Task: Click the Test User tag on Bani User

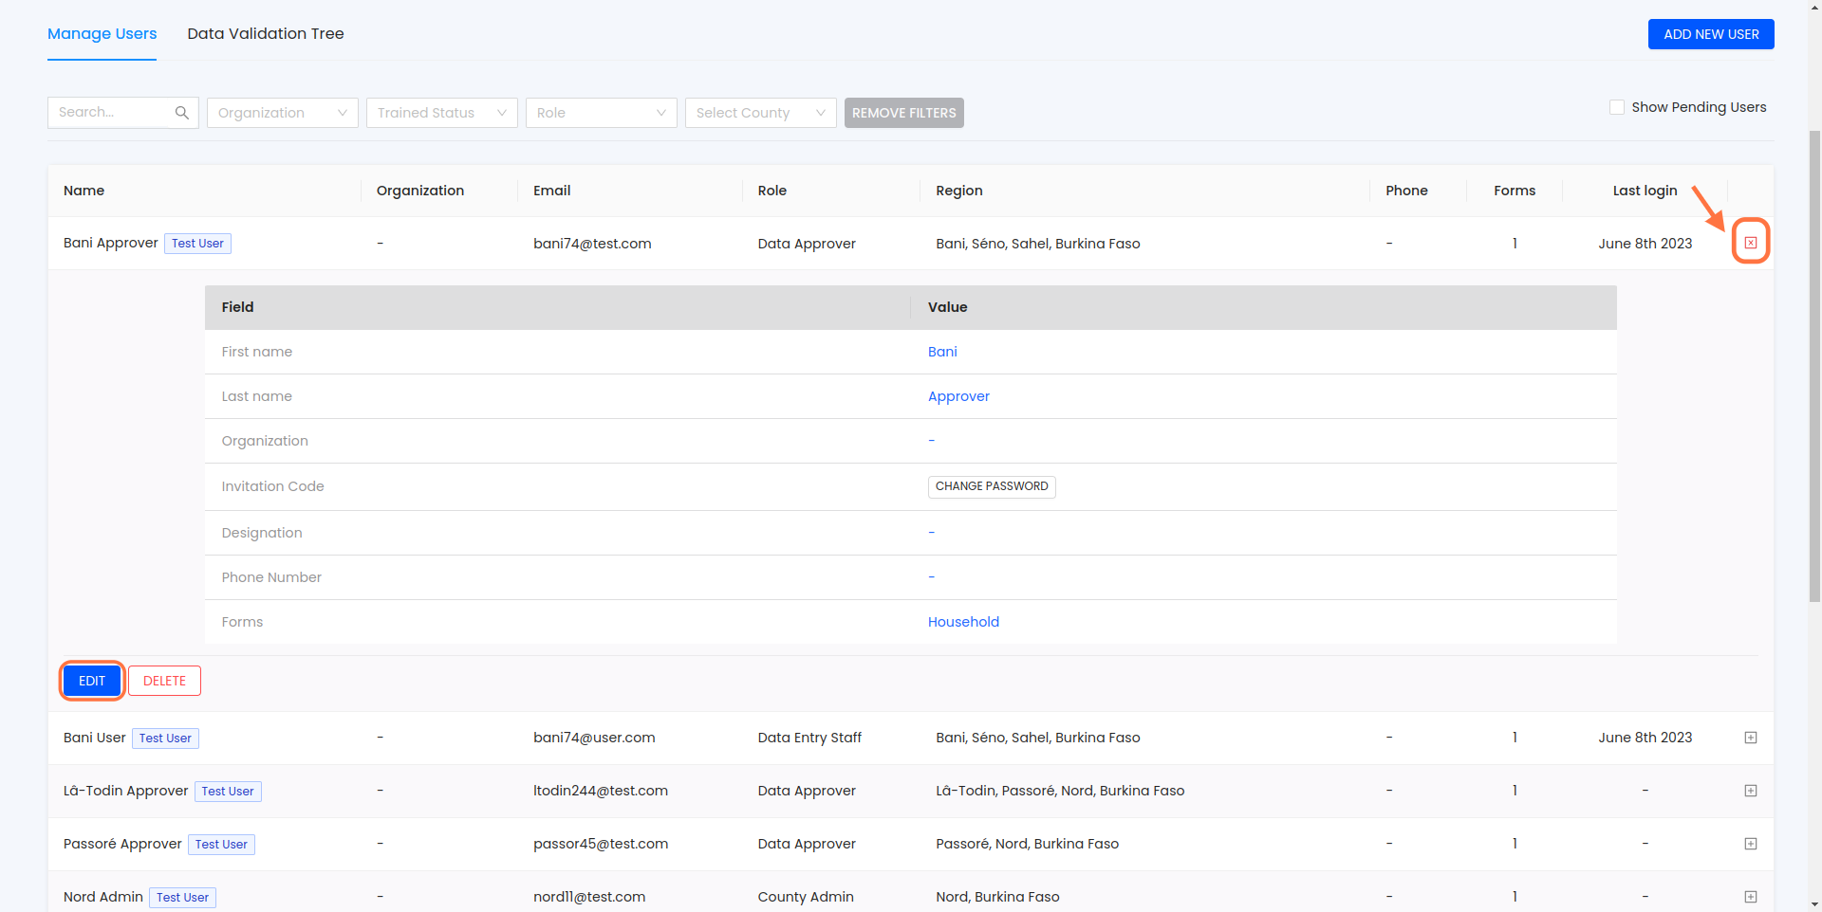Action: [x=165, y=739]
